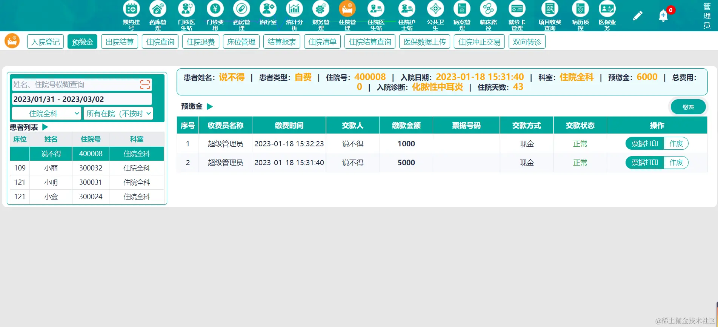Switch to the 医保数据上传 tab
Image resolution: width=718 pixels, height=327 pixels.
click(424, 42)
